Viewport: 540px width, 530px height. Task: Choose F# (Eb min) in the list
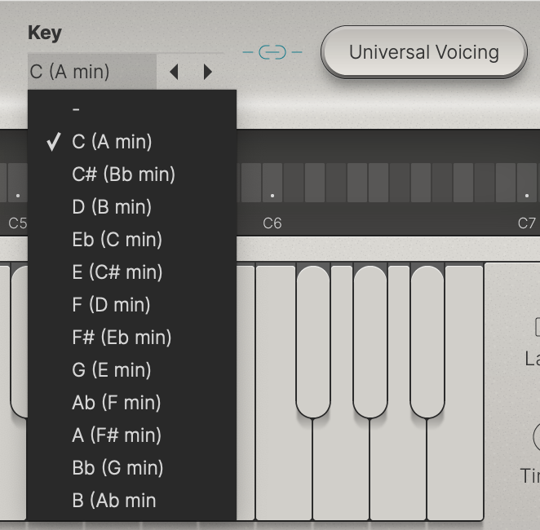tap(122, 338)
